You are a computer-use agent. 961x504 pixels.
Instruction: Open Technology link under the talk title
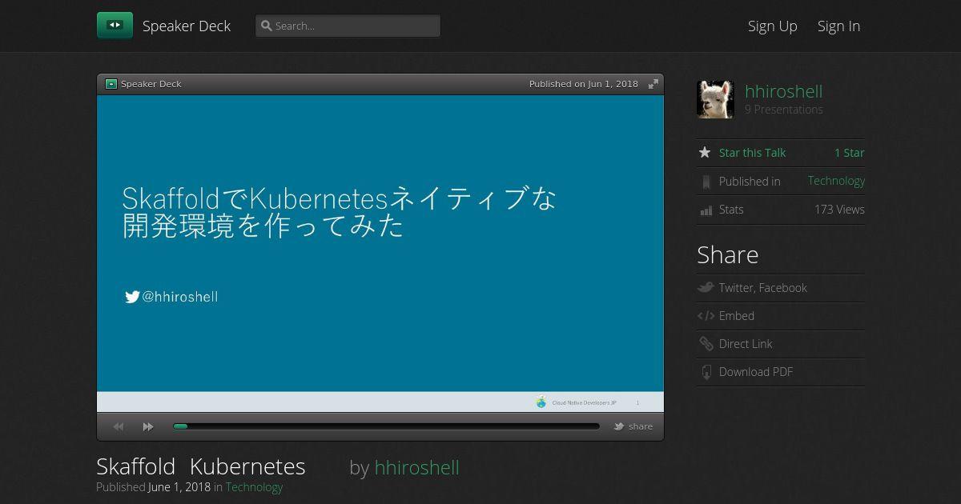(254, 486)
